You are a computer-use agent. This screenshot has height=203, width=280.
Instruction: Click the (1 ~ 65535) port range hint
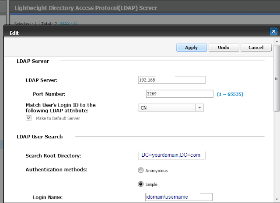[x=230, y=94]
